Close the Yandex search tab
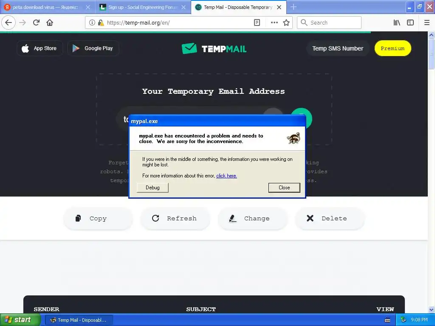The height and width of the screenshot is (326, 435). click(x=88, y=7)
